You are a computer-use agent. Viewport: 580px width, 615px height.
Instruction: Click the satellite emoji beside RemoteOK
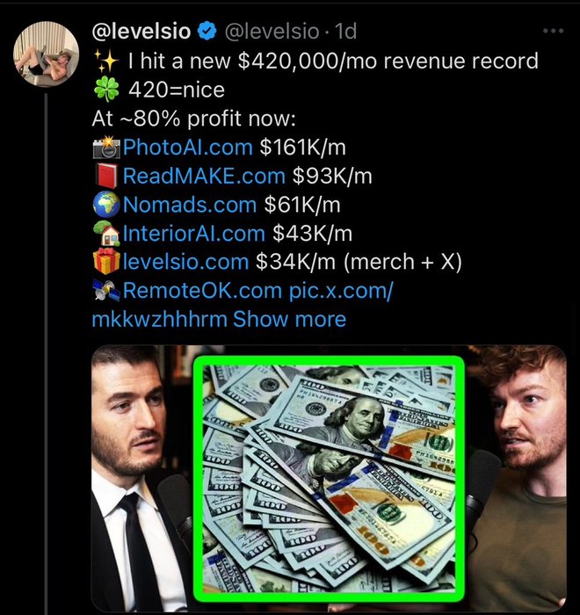pyautogui.click(x=106, y=291)
